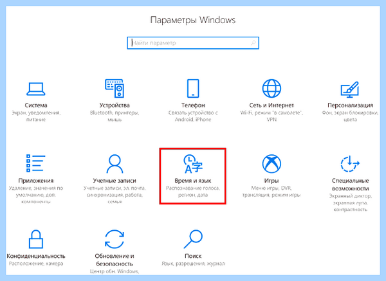Open the Специальные возможности dashed-circle icon
Screen dimensions: 386x281
pos(350,164)
